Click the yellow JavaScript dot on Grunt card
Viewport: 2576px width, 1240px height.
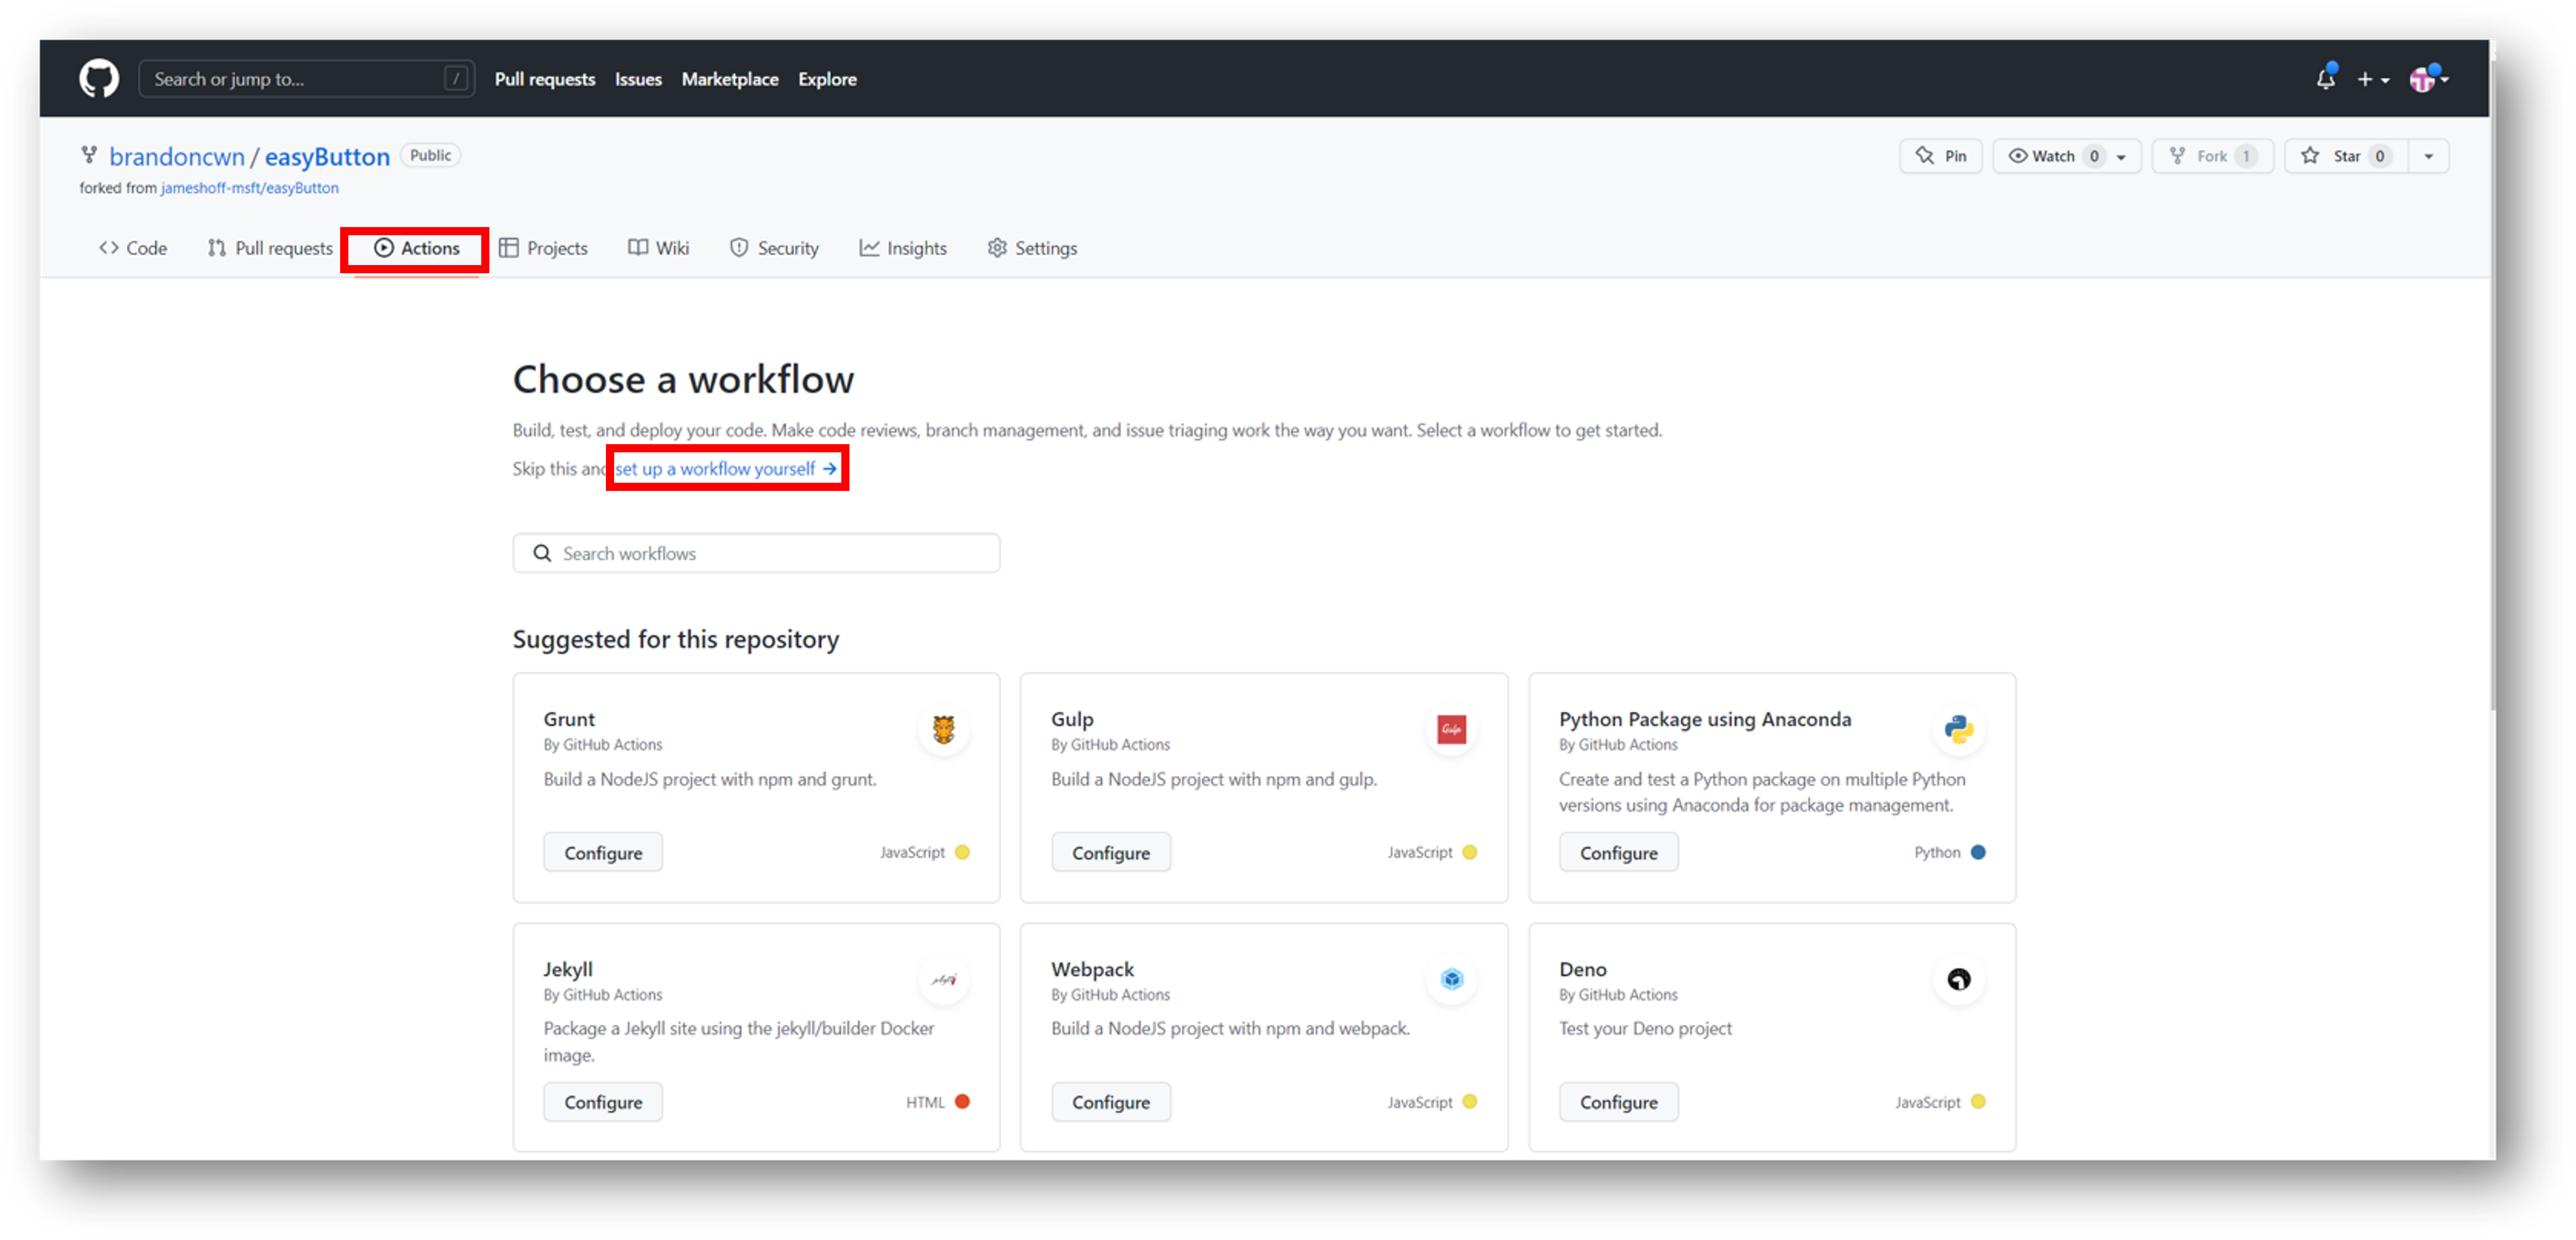pos(962,852)
